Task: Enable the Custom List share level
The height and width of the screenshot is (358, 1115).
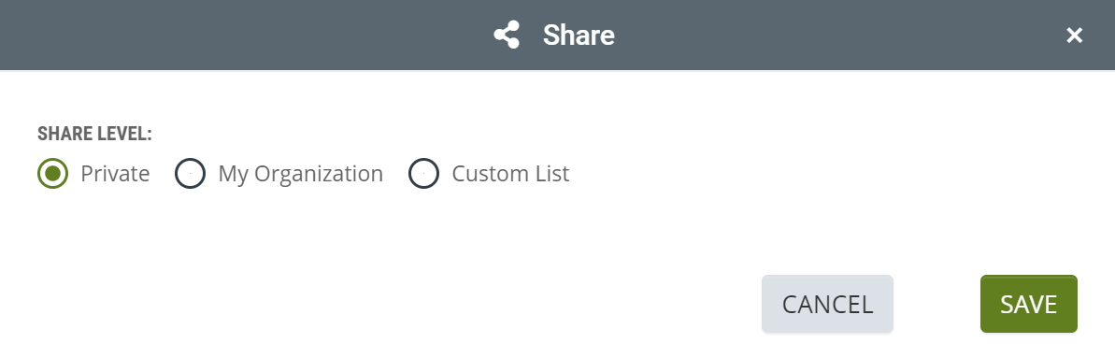Action: click(423, 174)
